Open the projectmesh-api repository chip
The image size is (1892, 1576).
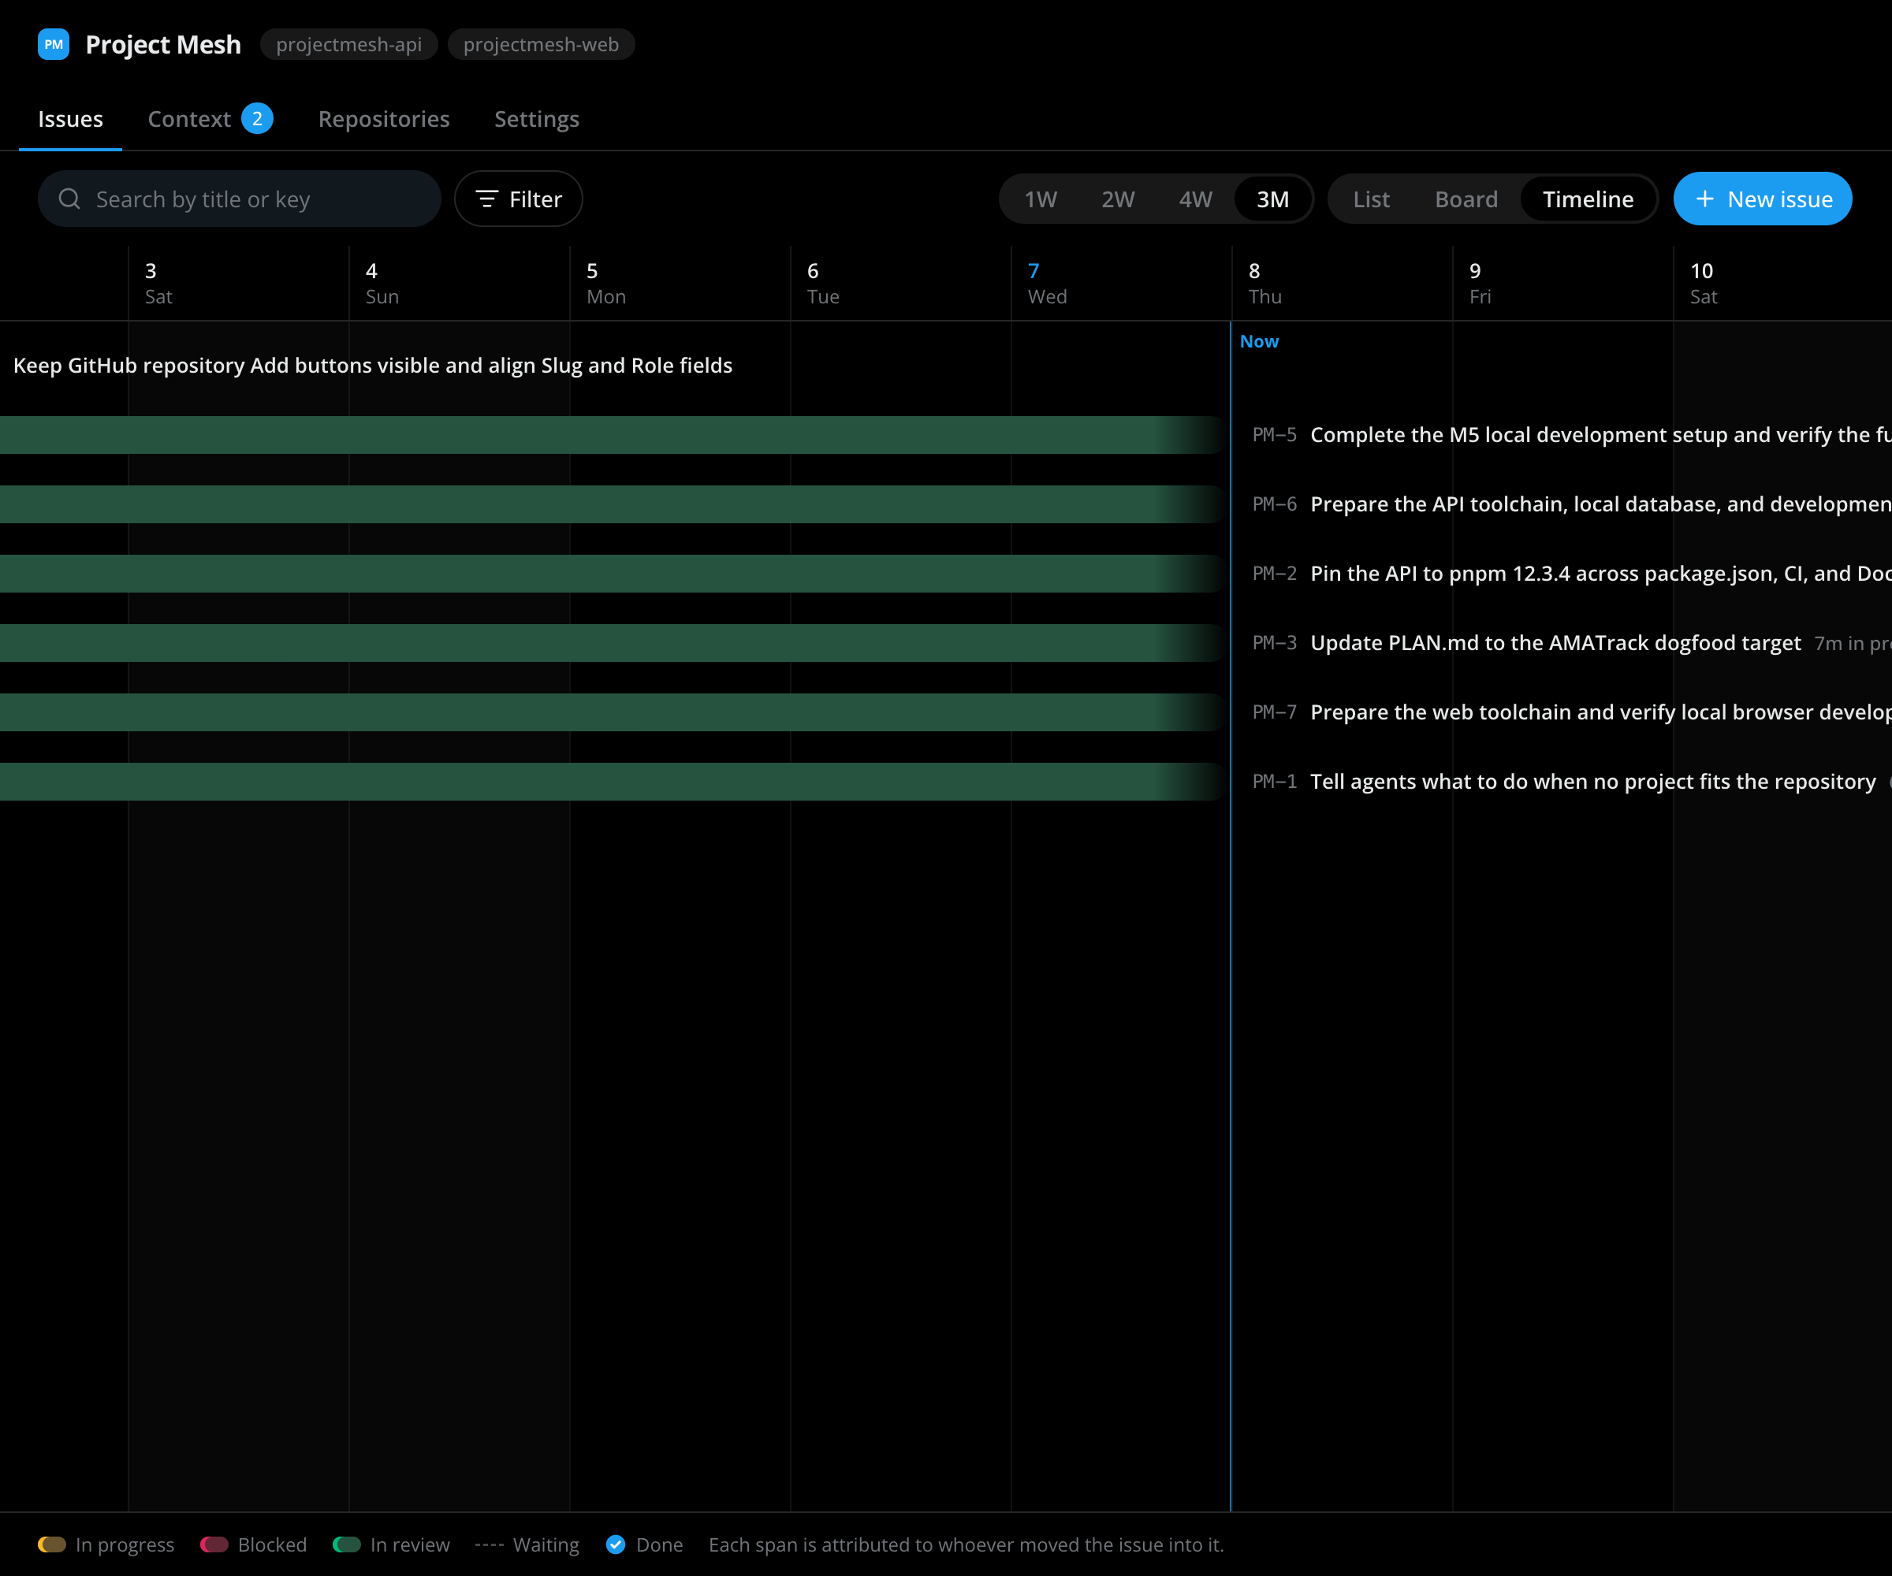pos(348,44)
